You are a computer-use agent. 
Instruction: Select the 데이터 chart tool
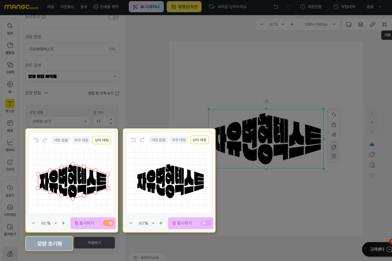point(10,145)
